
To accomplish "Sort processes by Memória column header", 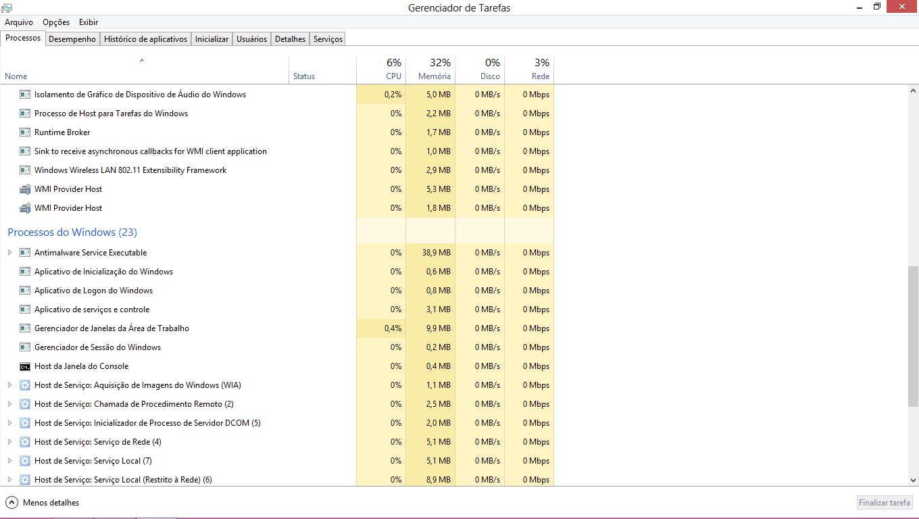I will click(430, 69).
